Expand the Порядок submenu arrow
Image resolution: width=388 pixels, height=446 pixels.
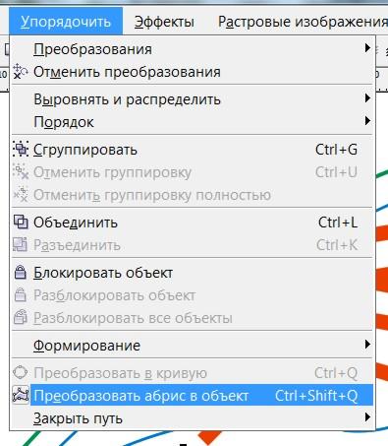pyautogui.click(x=367, y=121)
